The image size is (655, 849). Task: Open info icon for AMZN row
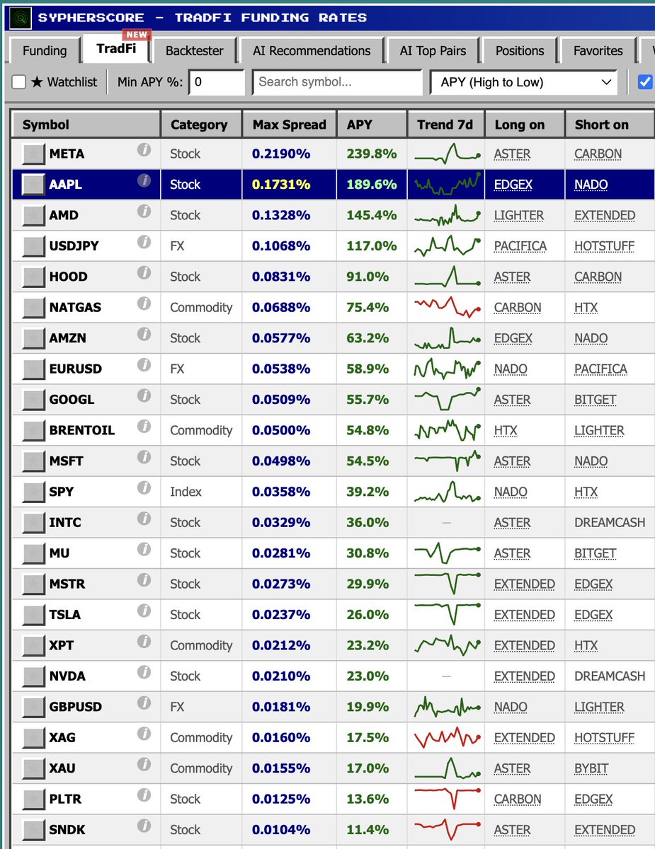pyautogui.click(x=144, y=335)
